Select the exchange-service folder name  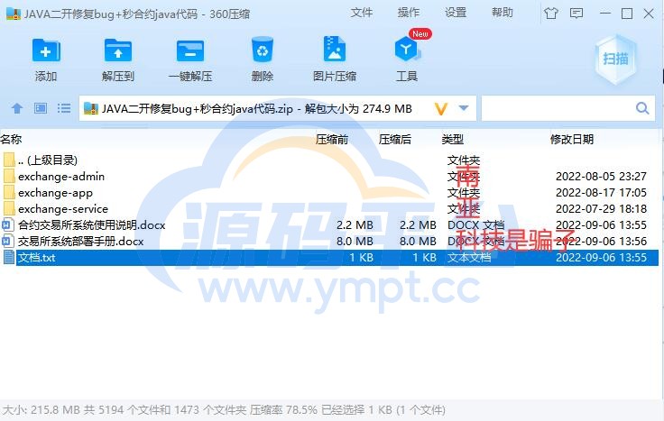tap(63, 209)
